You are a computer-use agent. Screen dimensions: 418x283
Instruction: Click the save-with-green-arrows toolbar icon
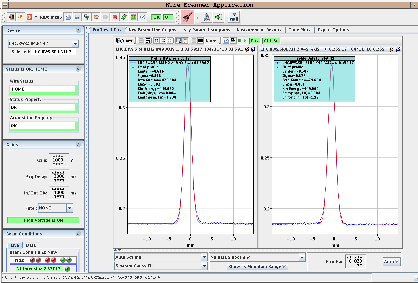pyautogui.click(x=86, y=17)
